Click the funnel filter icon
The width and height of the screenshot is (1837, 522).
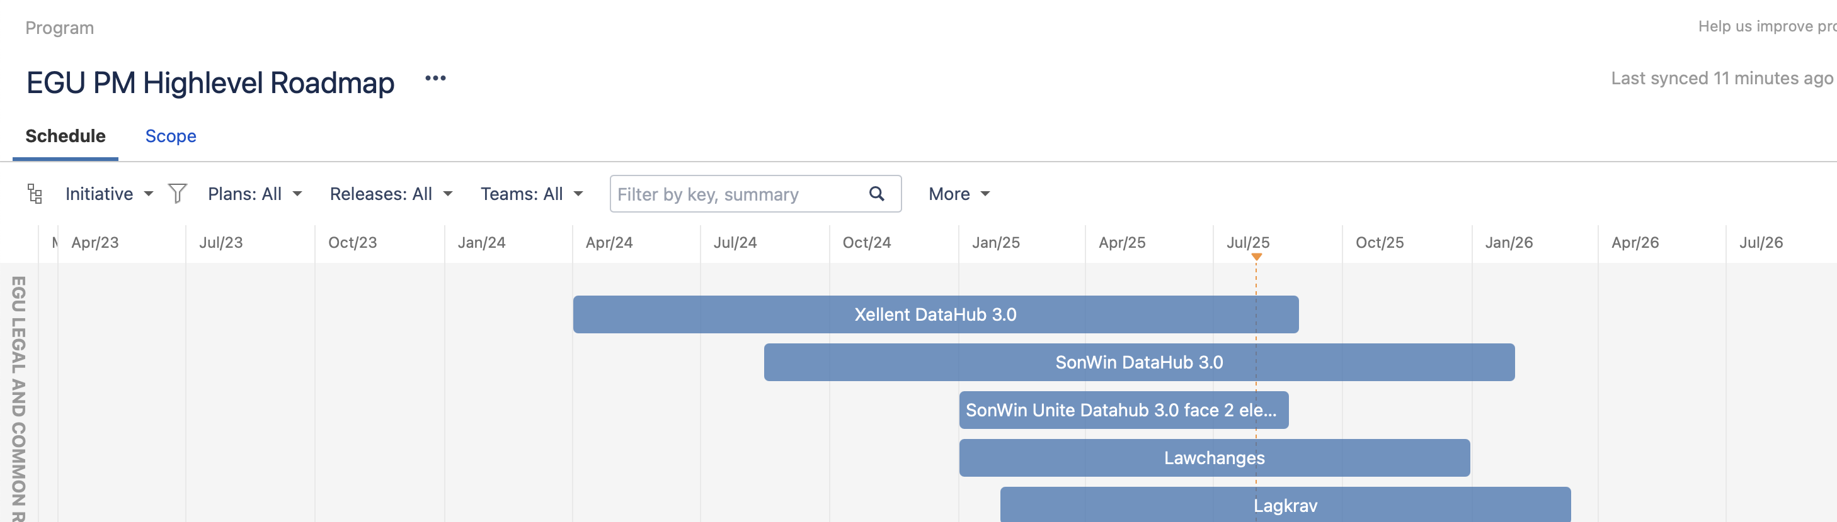pyautogui.click(x=178, y=193)
